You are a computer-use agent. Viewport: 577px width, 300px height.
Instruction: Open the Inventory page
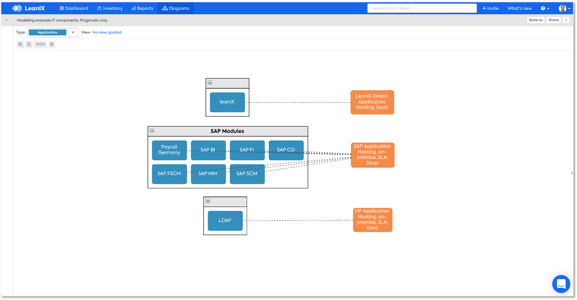click(110, 8)
